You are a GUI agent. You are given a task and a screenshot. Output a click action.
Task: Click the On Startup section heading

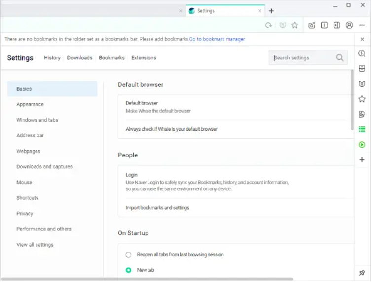pyautogui.click(x=133, y=233)
